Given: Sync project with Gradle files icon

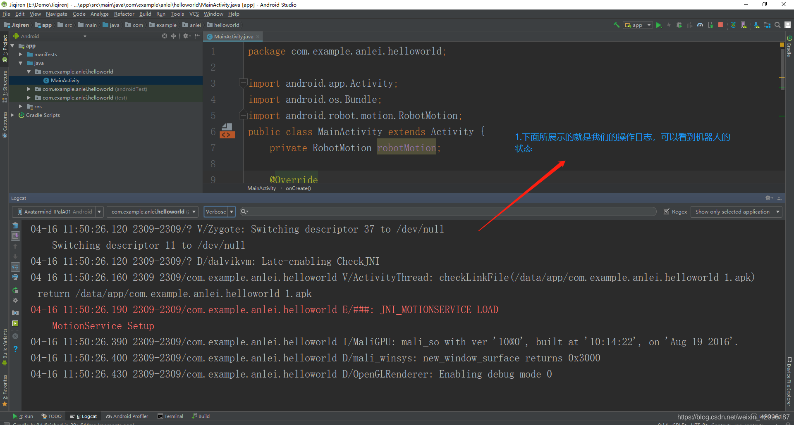Looking at the screenshot, I should point(733,25).
